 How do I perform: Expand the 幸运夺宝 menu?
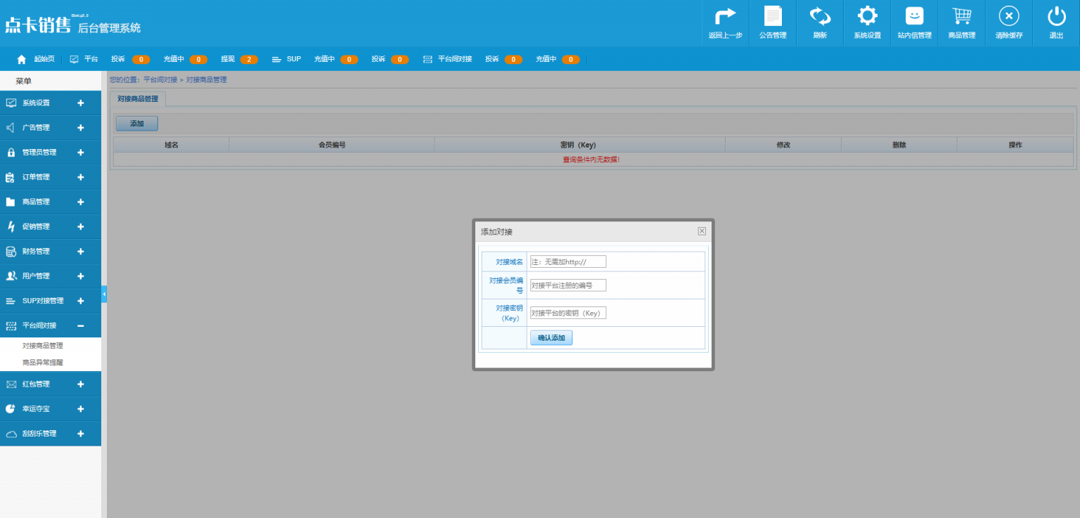point(51,408)
